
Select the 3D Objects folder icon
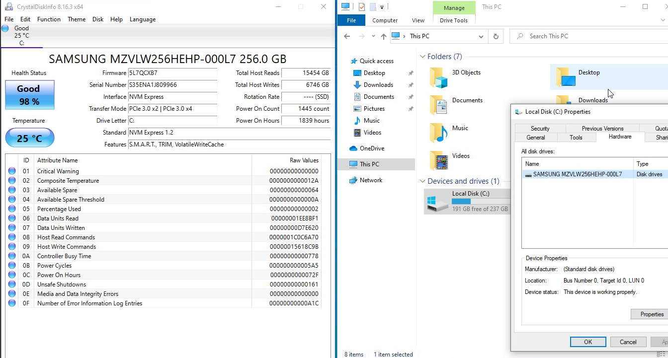(x=438, y=77)
